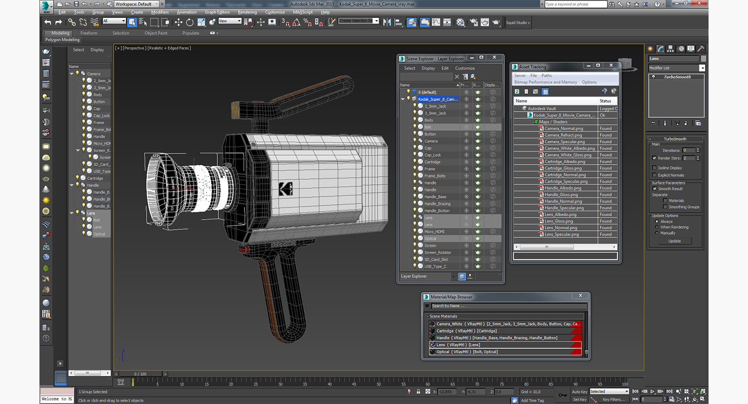This screenshot has width=748, height=404.
Task: Click the Set Keys large key icon
Action: 563,395
